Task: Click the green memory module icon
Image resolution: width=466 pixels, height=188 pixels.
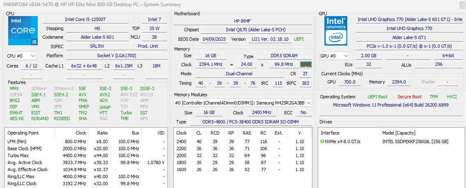Action: coord(306,64)
